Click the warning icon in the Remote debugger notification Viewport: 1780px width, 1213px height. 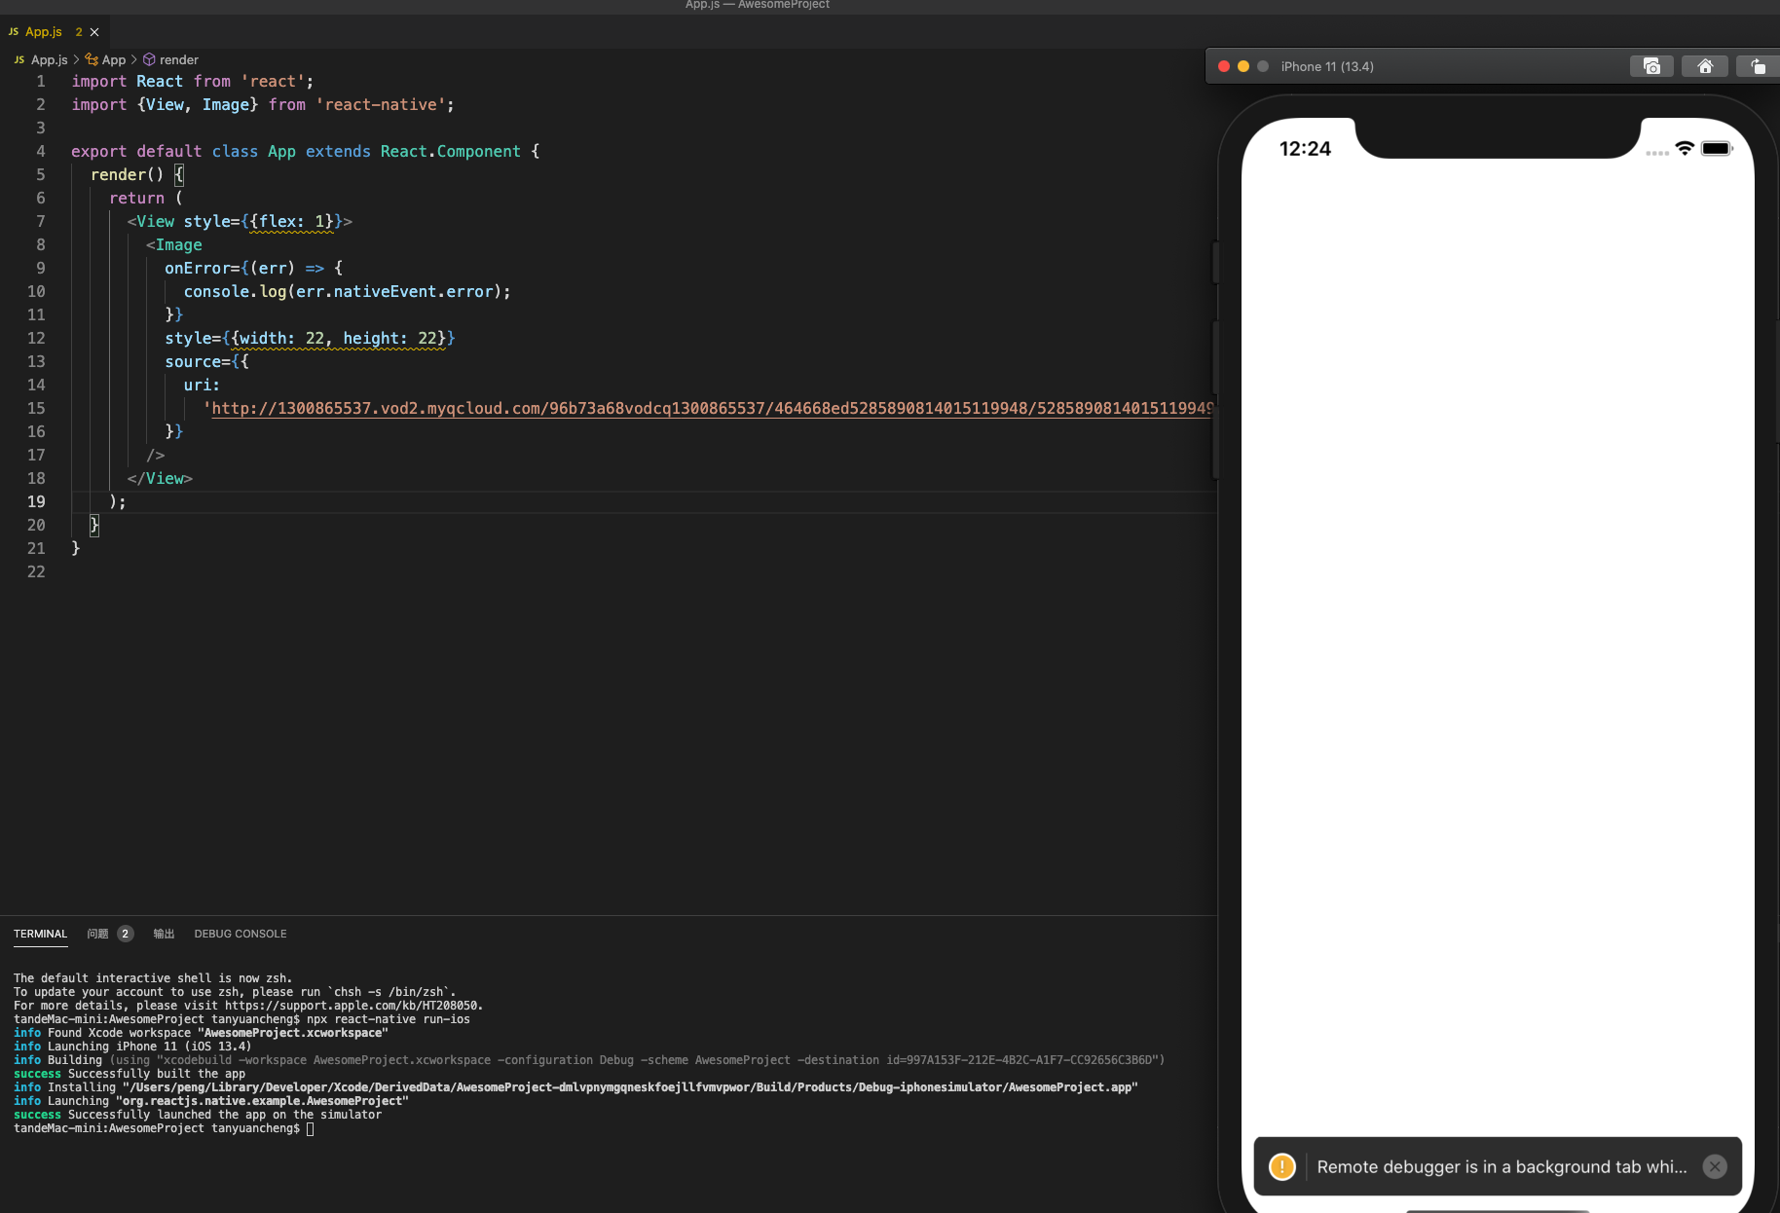pyautogui.click(x=1281, y=1165)
